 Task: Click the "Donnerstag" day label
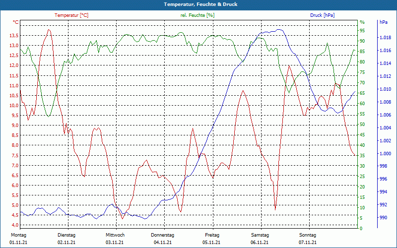(163, 235)
